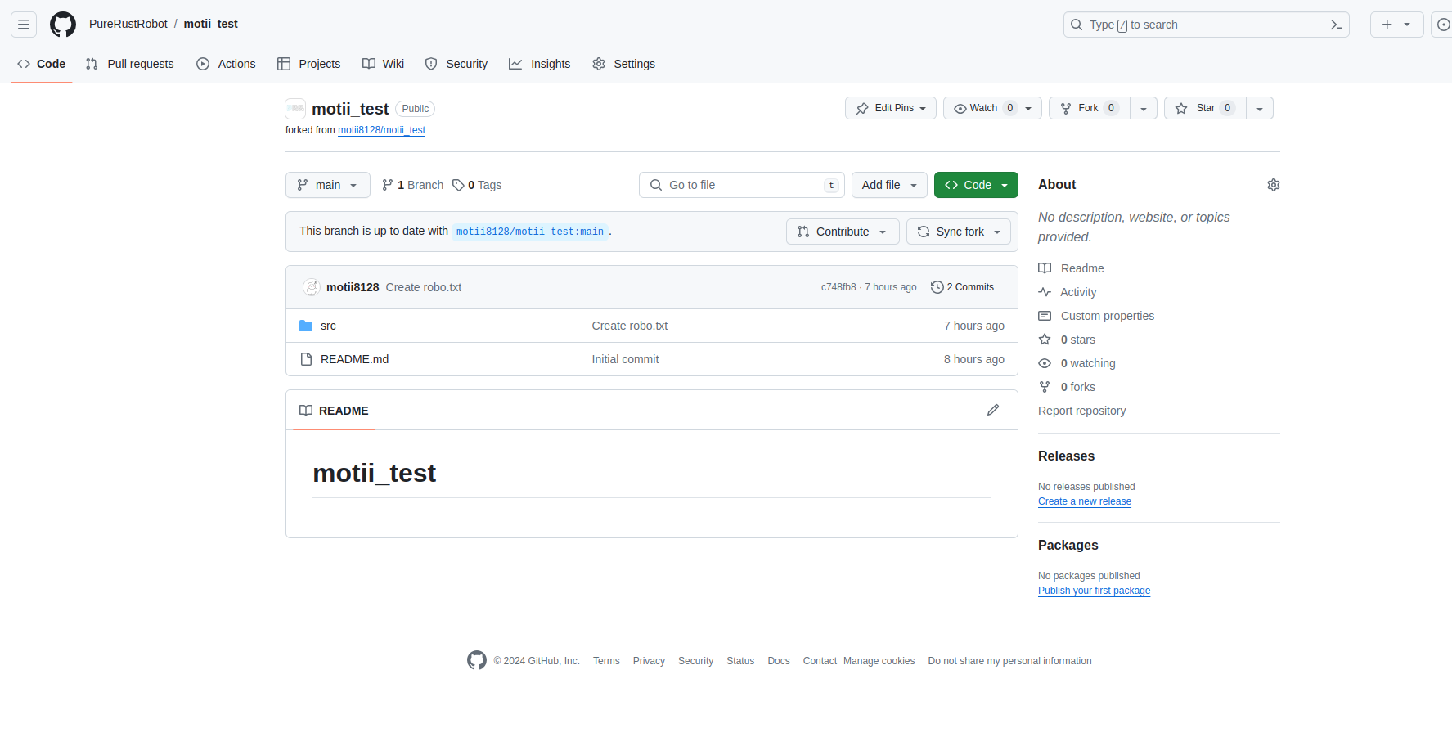Click the Releases heading
This screenshot has height=733, width=1452.
[x=1066, y=456]
